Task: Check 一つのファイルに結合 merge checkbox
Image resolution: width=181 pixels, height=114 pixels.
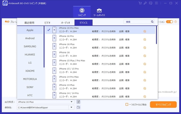Action: pos(127,104)
